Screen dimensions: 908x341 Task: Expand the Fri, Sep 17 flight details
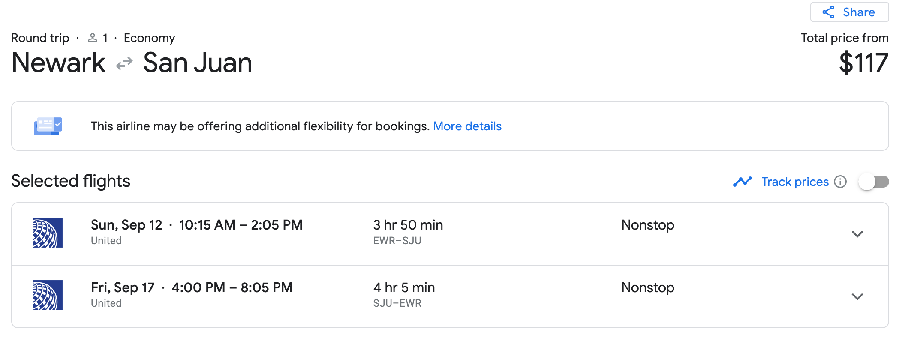[x=857, y=296]
